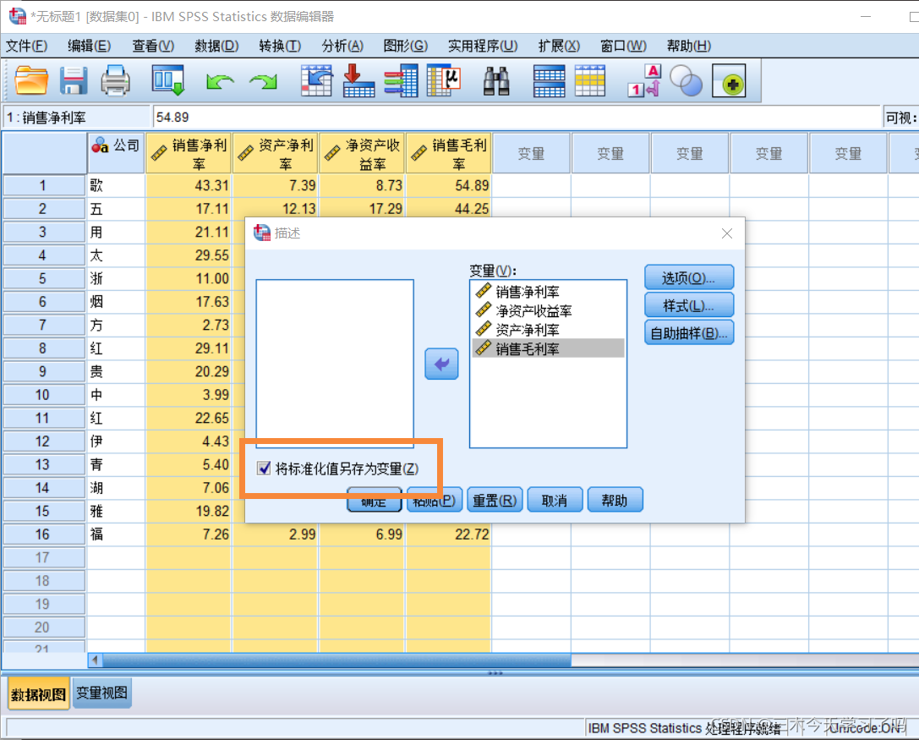The height and width of the screenshot is (740, 919).
Task: Click the cell value field showing 54.89
Action: [x=517, y=118]
